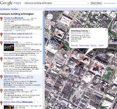This screenshot has width=117, height=109.
Task: Click marker D beside Stewart Law Firm listing
Action: [1, 59]
